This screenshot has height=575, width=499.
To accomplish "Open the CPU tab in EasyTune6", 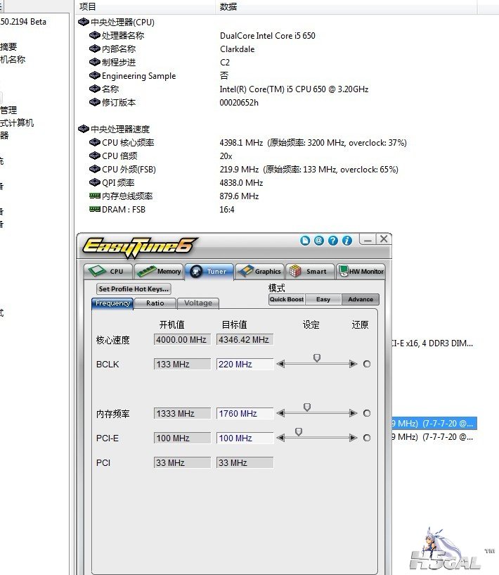I will (x=108, y=271).
